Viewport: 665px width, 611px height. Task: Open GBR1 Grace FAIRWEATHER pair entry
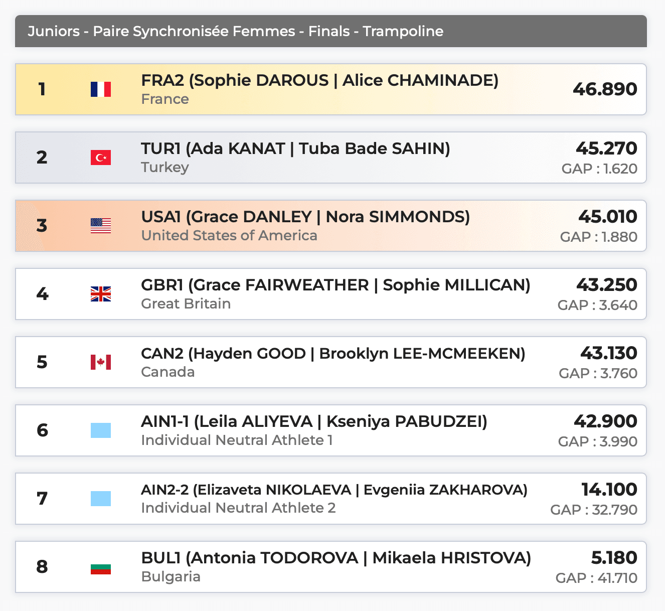click(x=336, y=285)
